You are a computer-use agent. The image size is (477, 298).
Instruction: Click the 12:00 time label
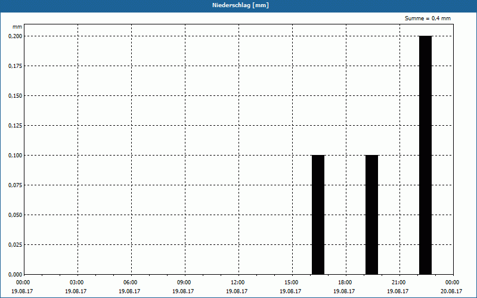pyautogui.click(x=237, y=283)
